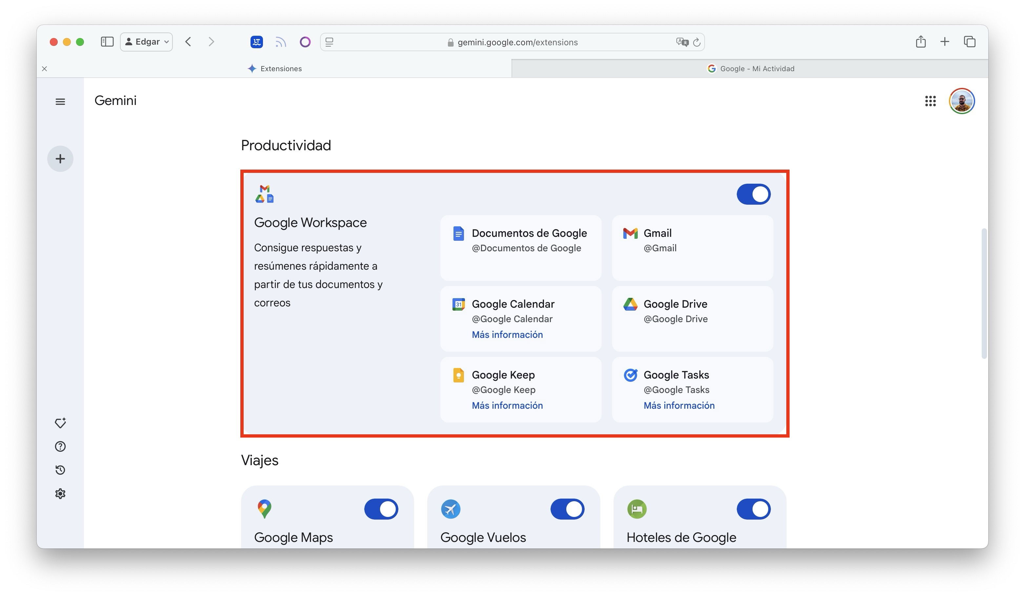Viewport: 1025px width, 597px height.
Task: Click the Google Workspace title text
Action: 310,223
